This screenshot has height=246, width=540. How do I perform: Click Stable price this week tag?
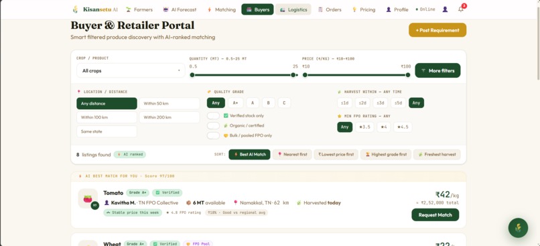click(133, 212)
